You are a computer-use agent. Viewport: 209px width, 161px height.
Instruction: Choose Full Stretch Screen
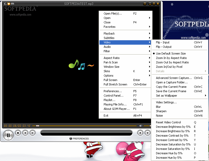click(125, 84)
